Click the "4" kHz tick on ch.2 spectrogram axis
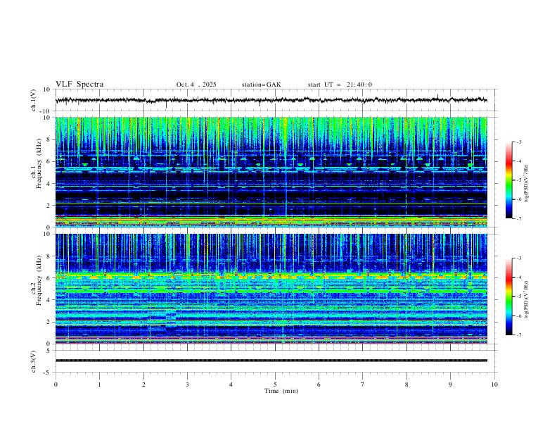The height and width of the screenshot is (431, 557). pos(49,300)
